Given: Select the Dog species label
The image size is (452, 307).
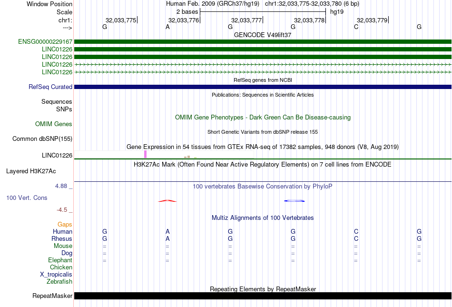Looking at the screenshot, I should tap(67, 253).
